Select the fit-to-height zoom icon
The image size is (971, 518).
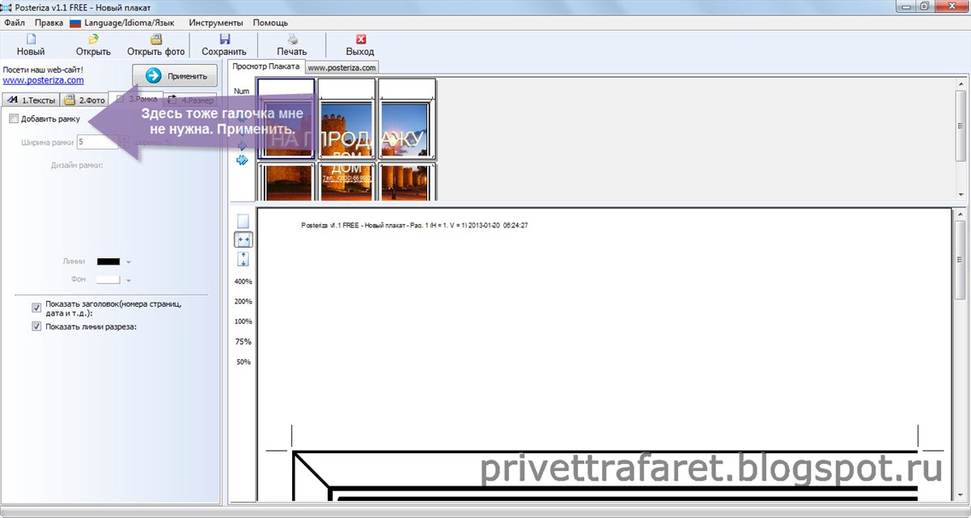click(243, 259)
